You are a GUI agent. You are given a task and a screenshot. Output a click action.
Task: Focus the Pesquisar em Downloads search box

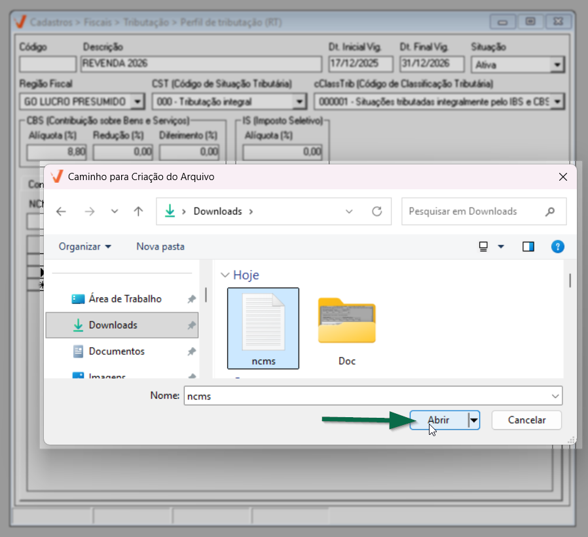(484, 212)
